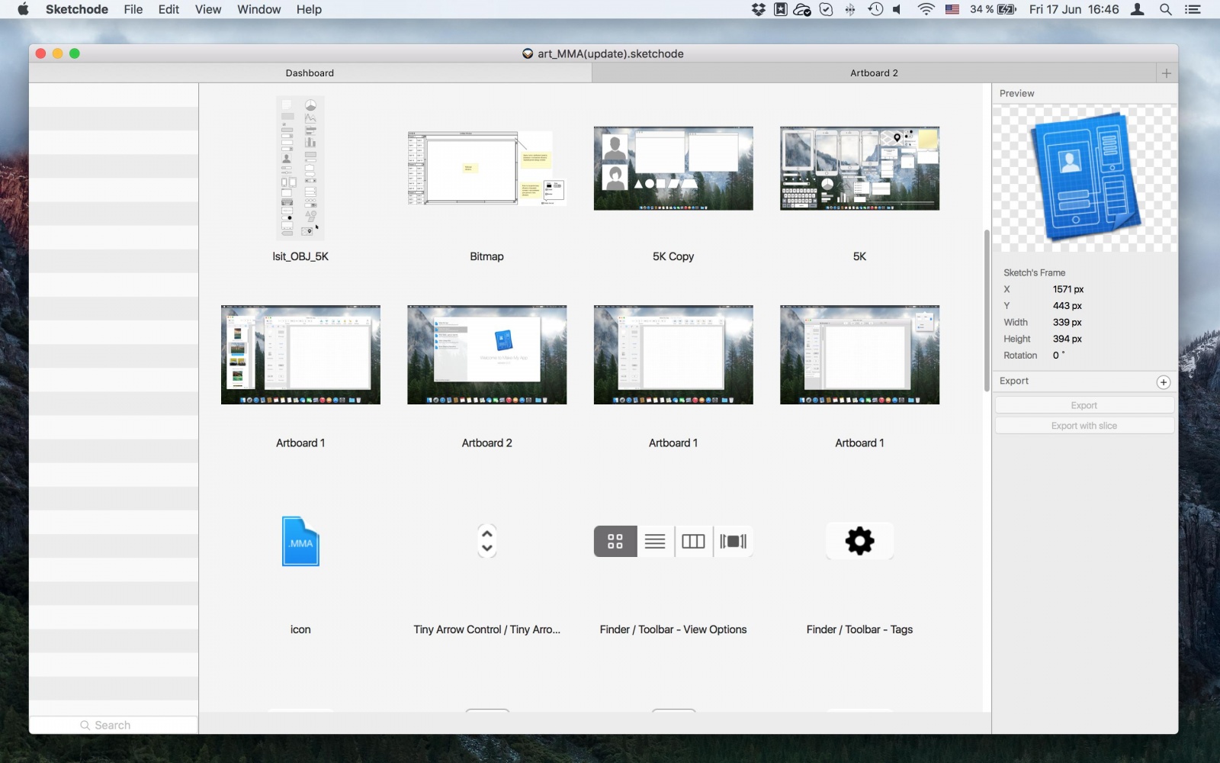Click the user account menu bar icon
This screenshot has width=1220, height=763.
pyautogui.click(x=1137, y=9)
